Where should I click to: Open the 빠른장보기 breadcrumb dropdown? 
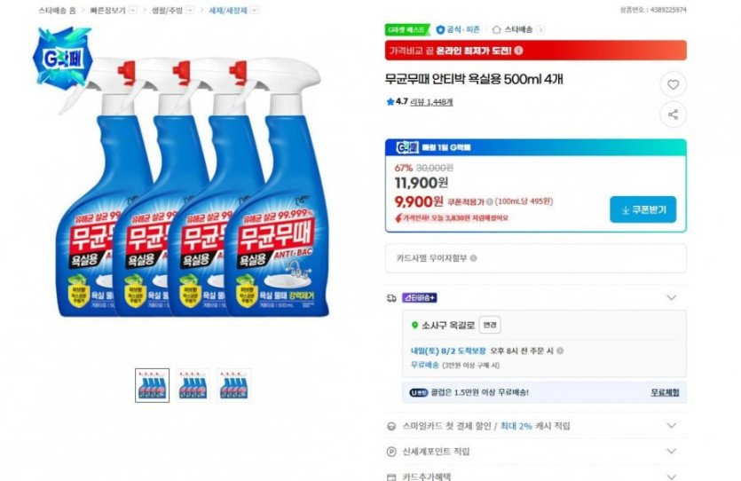pos(133,10)
